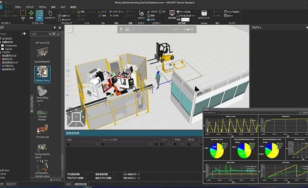The height and width of the screenshot is (188, 308).
Task: Click the ジオメトリ import icon
Action: click(x=141, y=15)
